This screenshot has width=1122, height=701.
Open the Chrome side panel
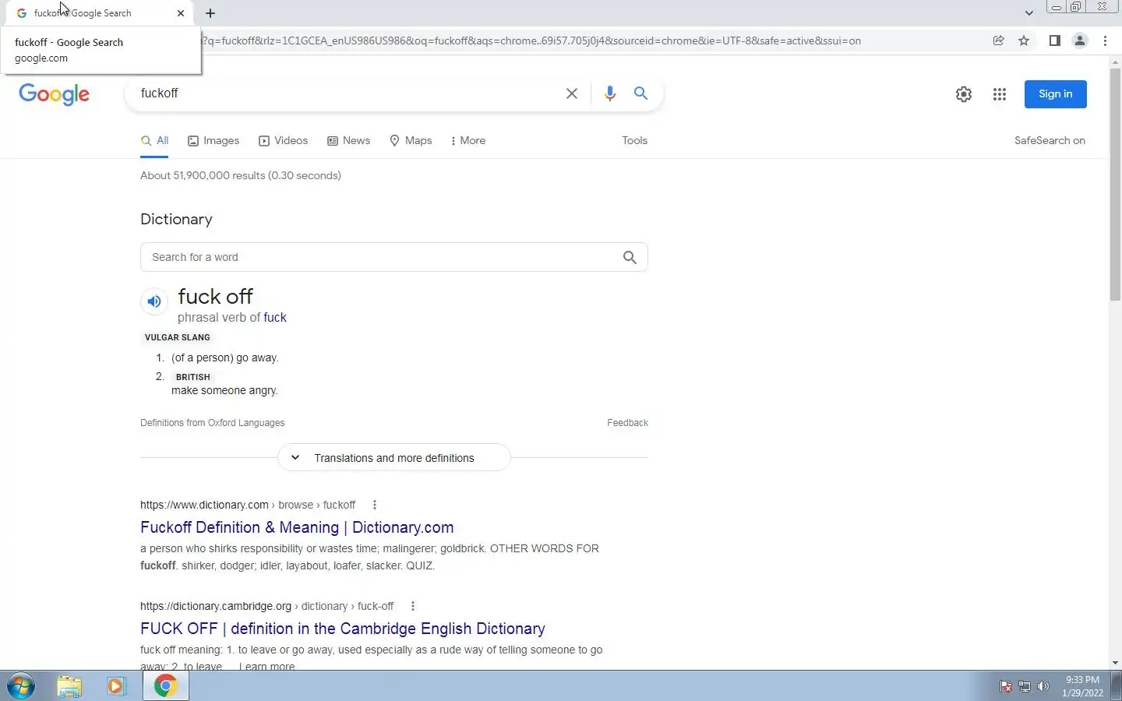coord(1055,41)
